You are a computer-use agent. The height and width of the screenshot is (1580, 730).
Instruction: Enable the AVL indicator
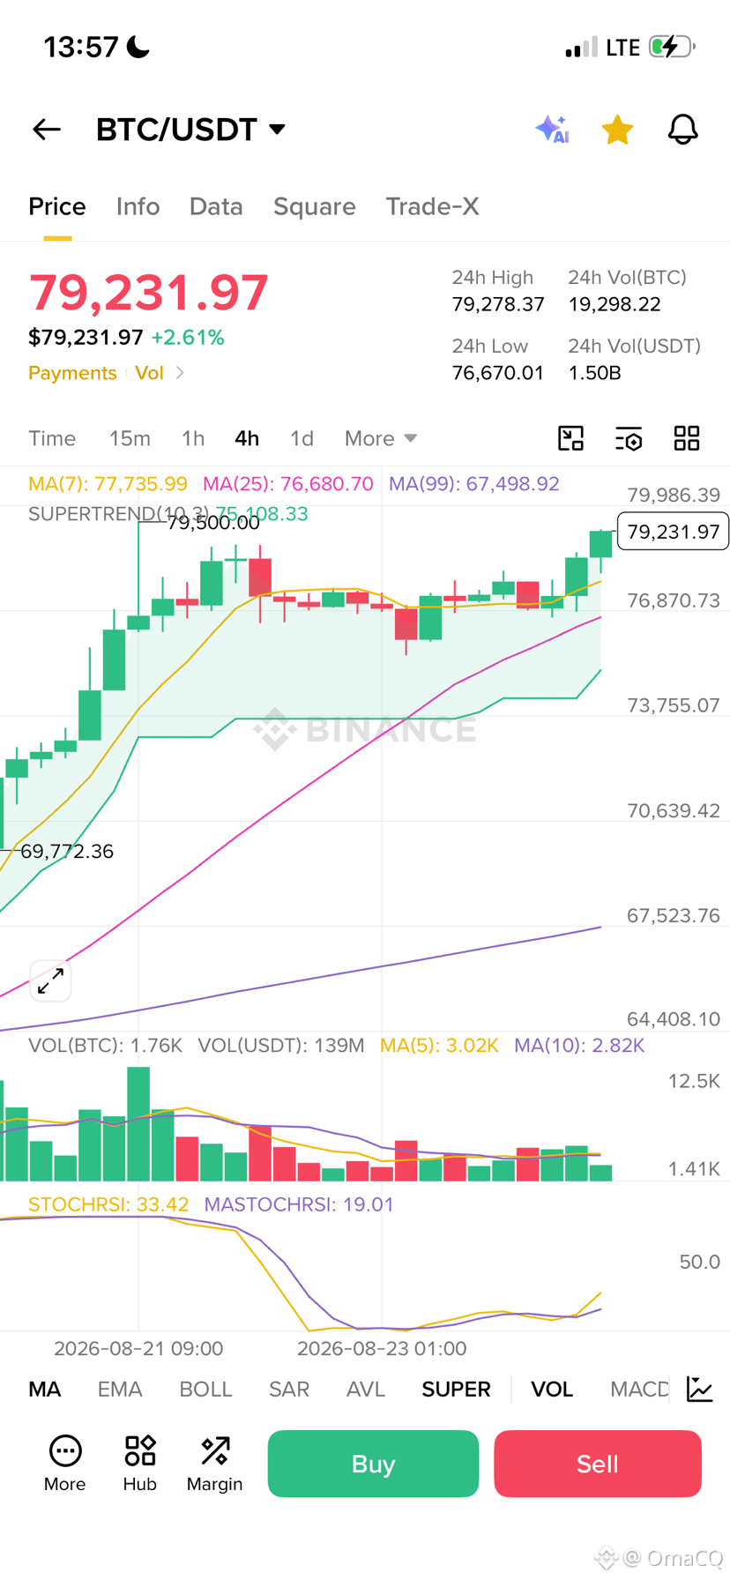tap(366, 1390)
